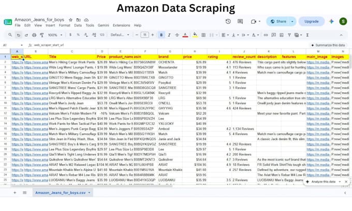Toggle strikethrough formatting
Viewport: 352px width, 211px height.
coord(177,35)
